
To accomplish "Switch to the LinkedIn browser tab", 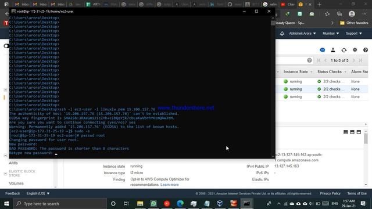I will coord(217,4).
